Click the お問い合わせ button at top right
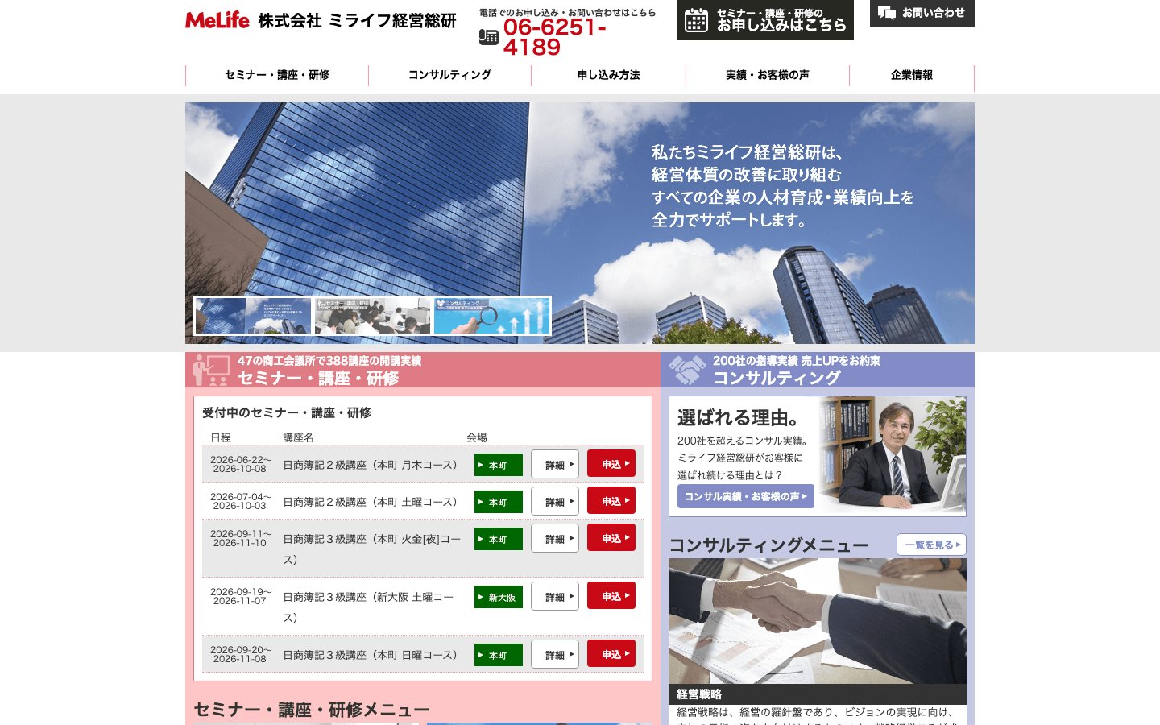The width and height of the screenshot is (1160, 725). coord(922,13)
